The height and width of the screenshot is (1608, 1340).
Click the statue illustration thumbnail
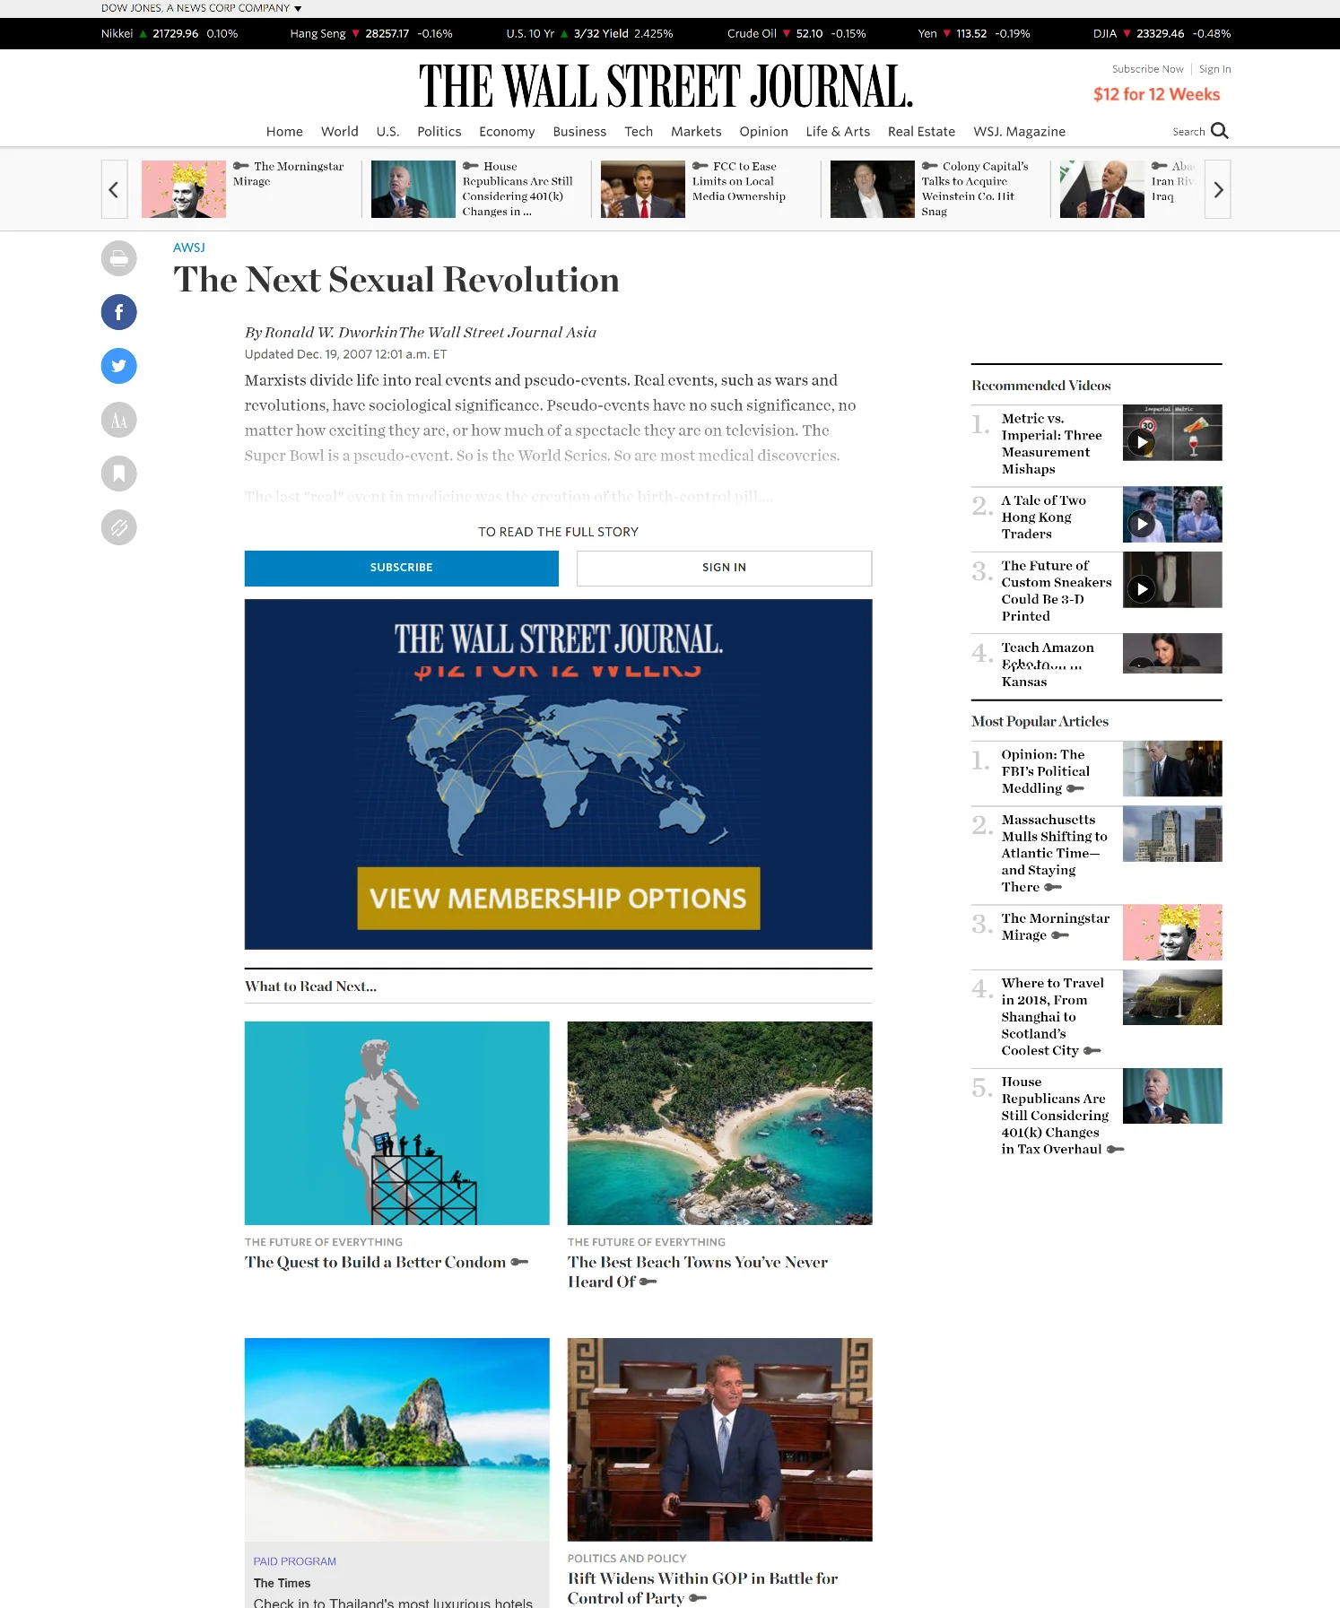click(x=397, y=1123)
